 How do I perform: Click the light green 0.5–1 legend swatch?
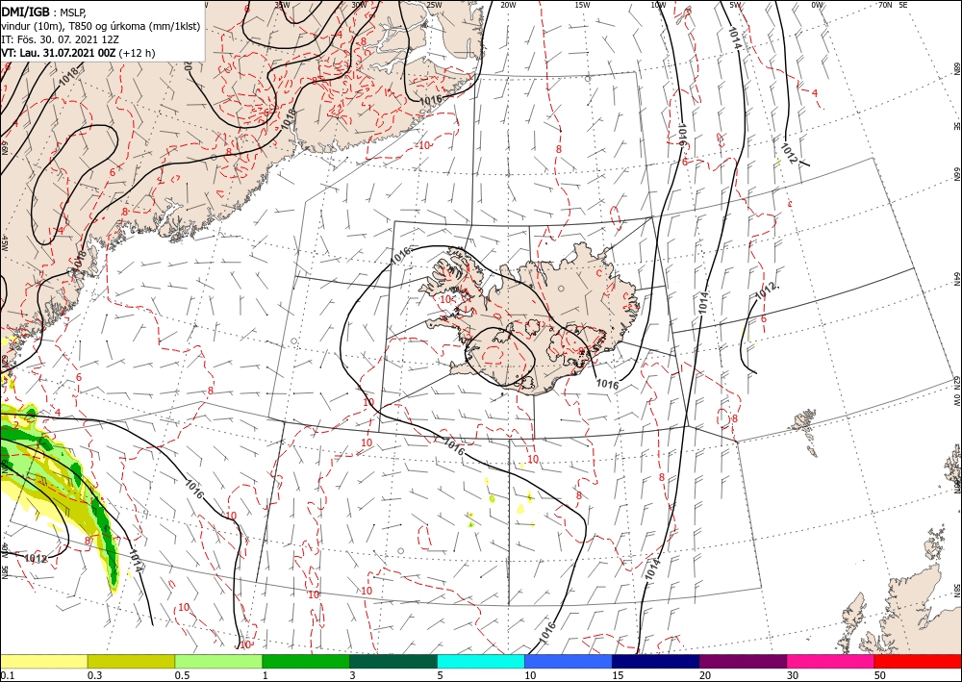coord(218,661)
